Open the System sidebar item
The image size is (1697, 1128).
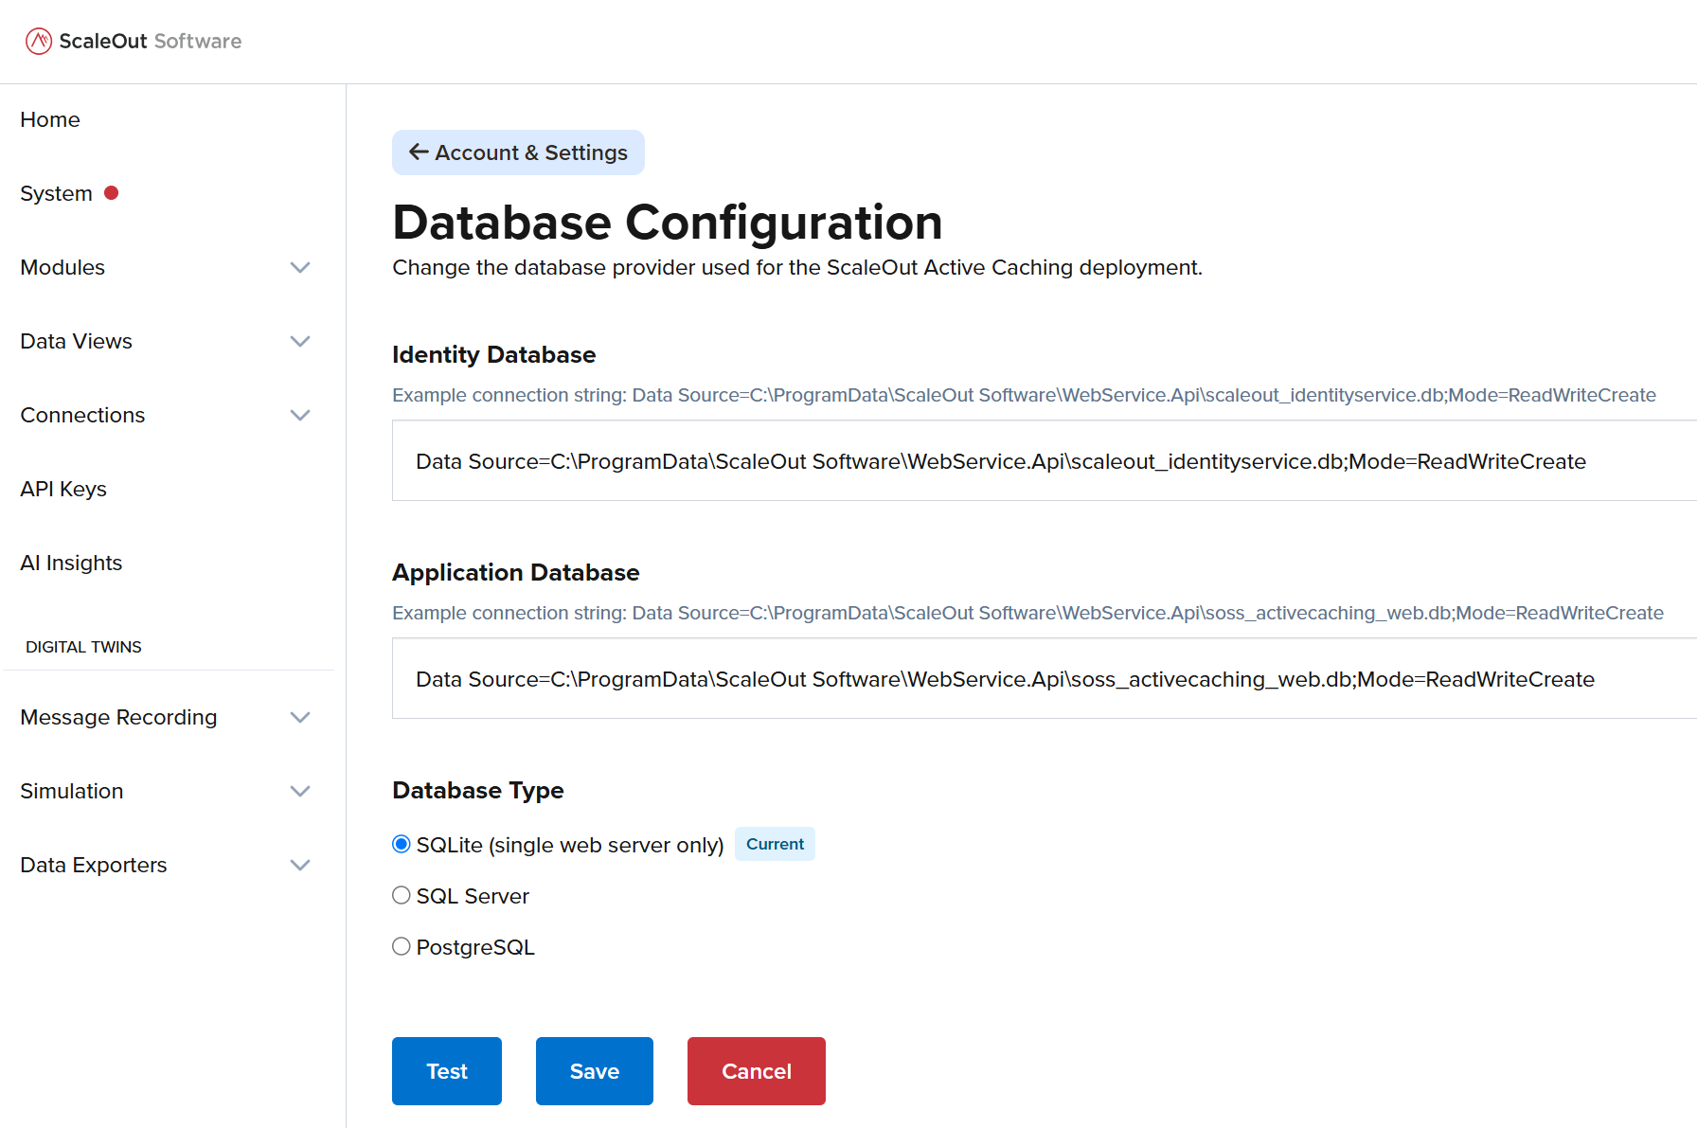(x=56, y=193)
